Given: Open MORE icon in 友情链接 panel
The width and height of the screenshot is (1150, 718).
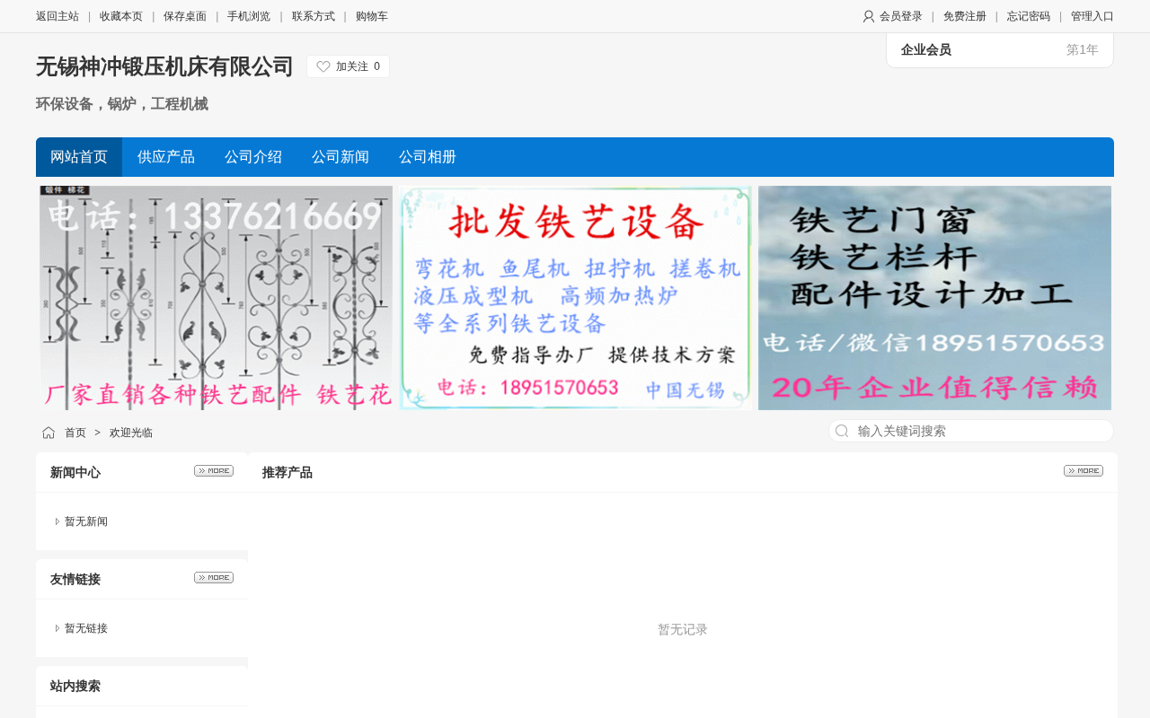Looking at the screenshot, I should tap(214, 577).
